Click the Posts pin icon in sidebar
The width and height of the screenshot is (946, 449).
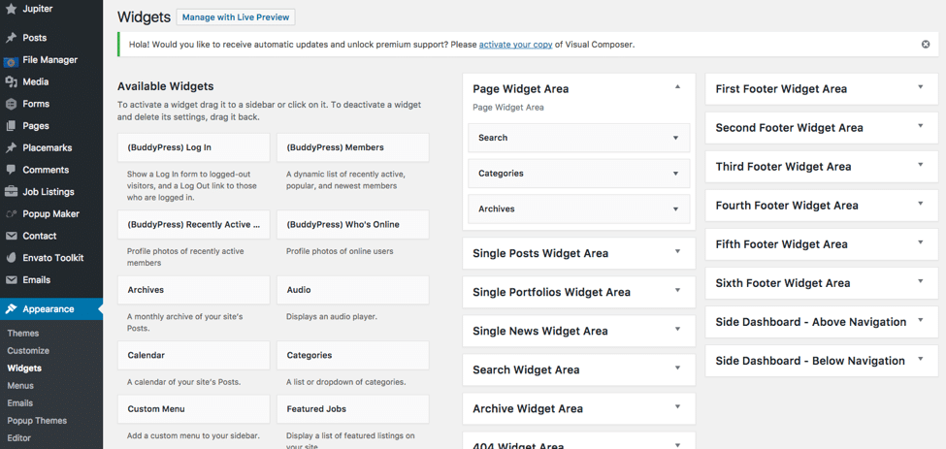(12, 38)
